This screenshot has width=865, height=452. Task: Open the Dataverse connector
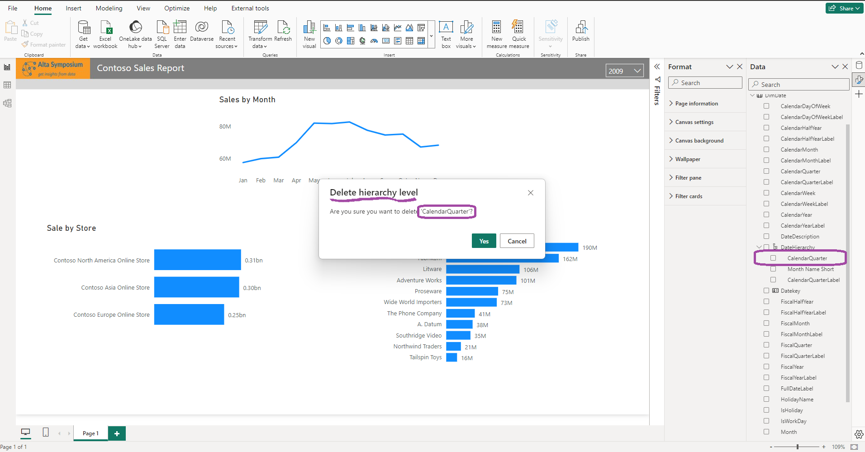click(x=202, y=31)
